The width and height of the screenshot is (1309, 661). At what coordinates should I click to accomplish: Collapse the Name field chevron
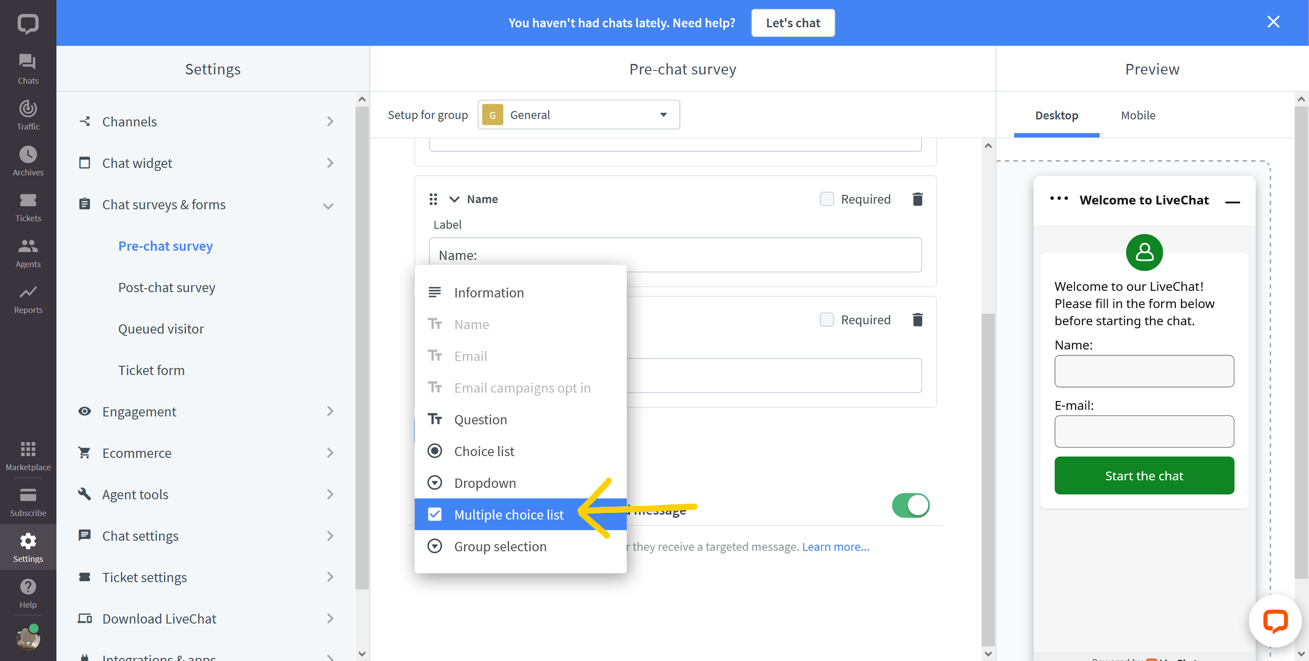454,199
